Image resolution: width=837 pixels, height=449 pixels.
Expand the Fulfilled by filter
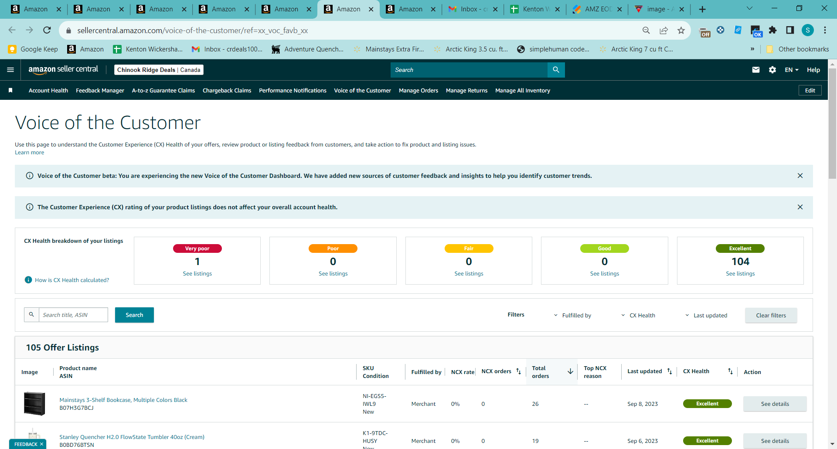[572, 315]
